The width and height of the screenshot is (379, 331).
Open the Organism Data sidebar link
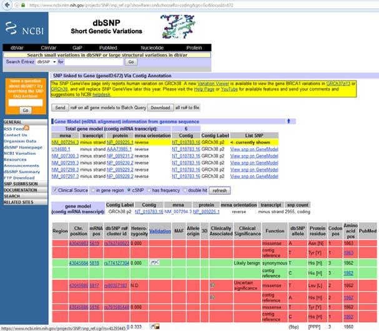pyautogui.click(x=20, y=141)
